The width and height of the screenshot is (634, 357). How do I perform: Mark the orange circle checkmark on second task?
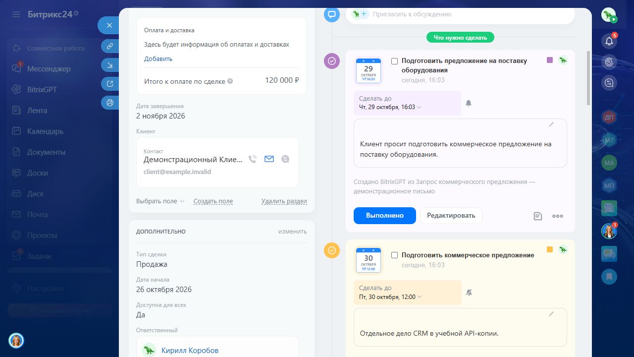coord(332,250)
